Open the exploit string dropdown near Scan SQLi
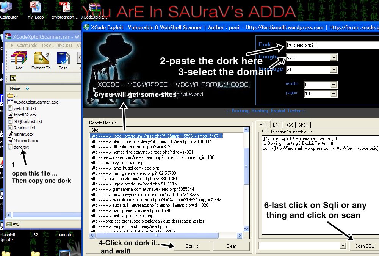 click(343, 246)
